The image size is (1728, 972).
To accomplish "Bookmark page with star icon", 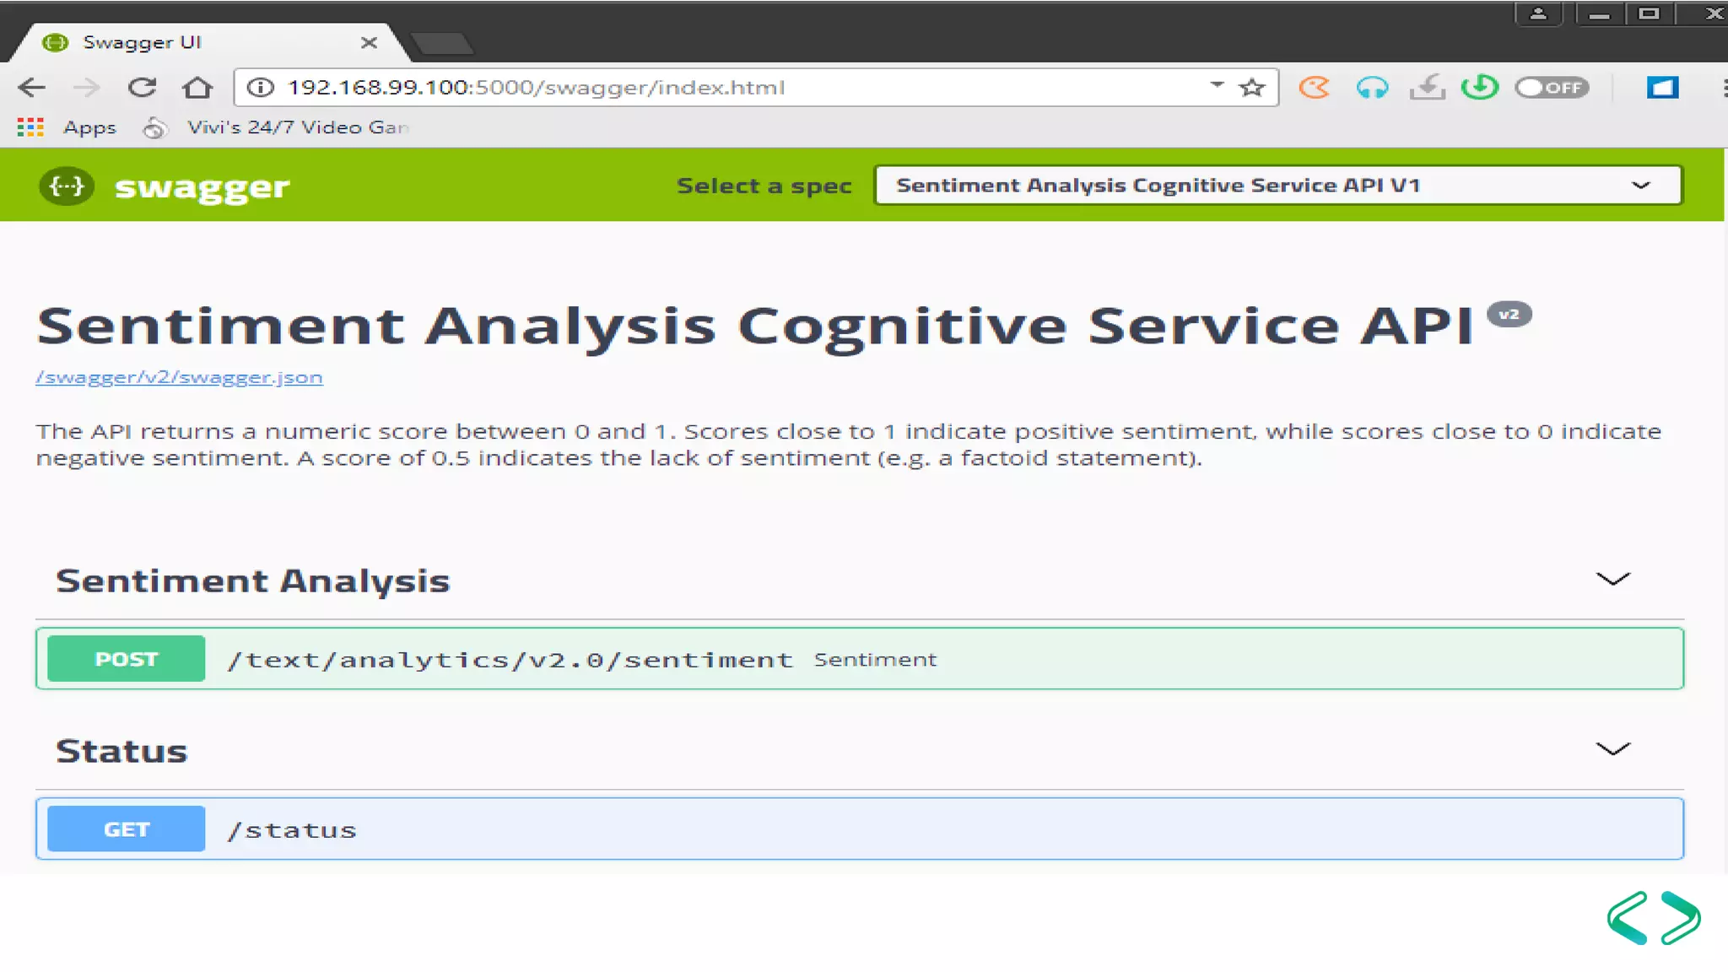I will [1252, 88].
